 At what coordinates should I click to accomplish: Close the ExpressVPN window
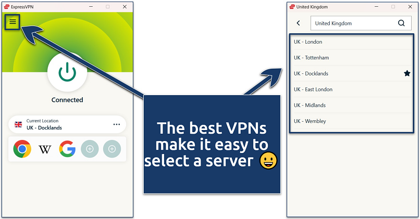coord(125,7)
